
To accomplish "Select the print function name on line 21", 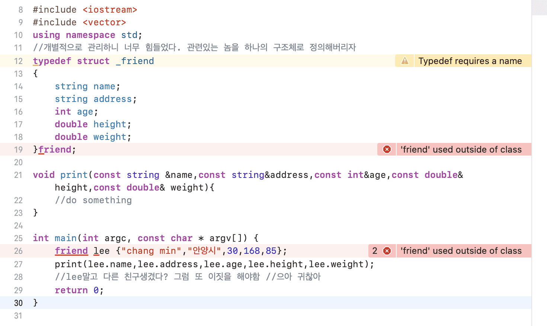I will (x=74, y=175).
